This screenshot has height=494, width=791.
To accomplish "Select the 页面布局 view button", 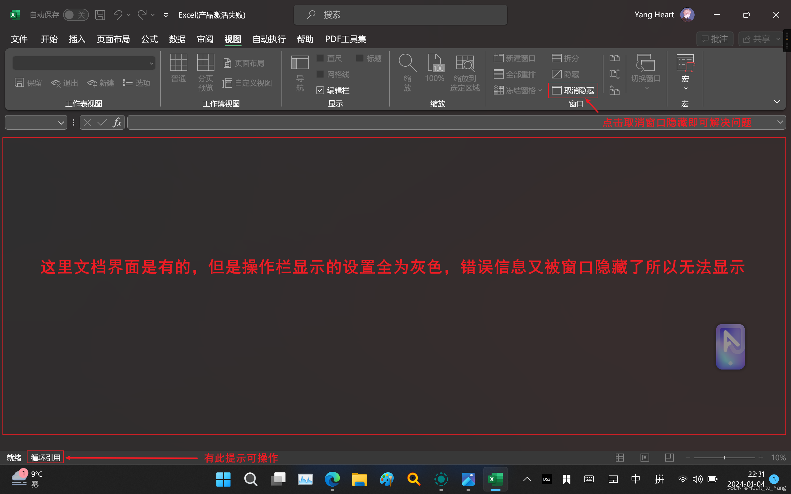I will point(244,63).
